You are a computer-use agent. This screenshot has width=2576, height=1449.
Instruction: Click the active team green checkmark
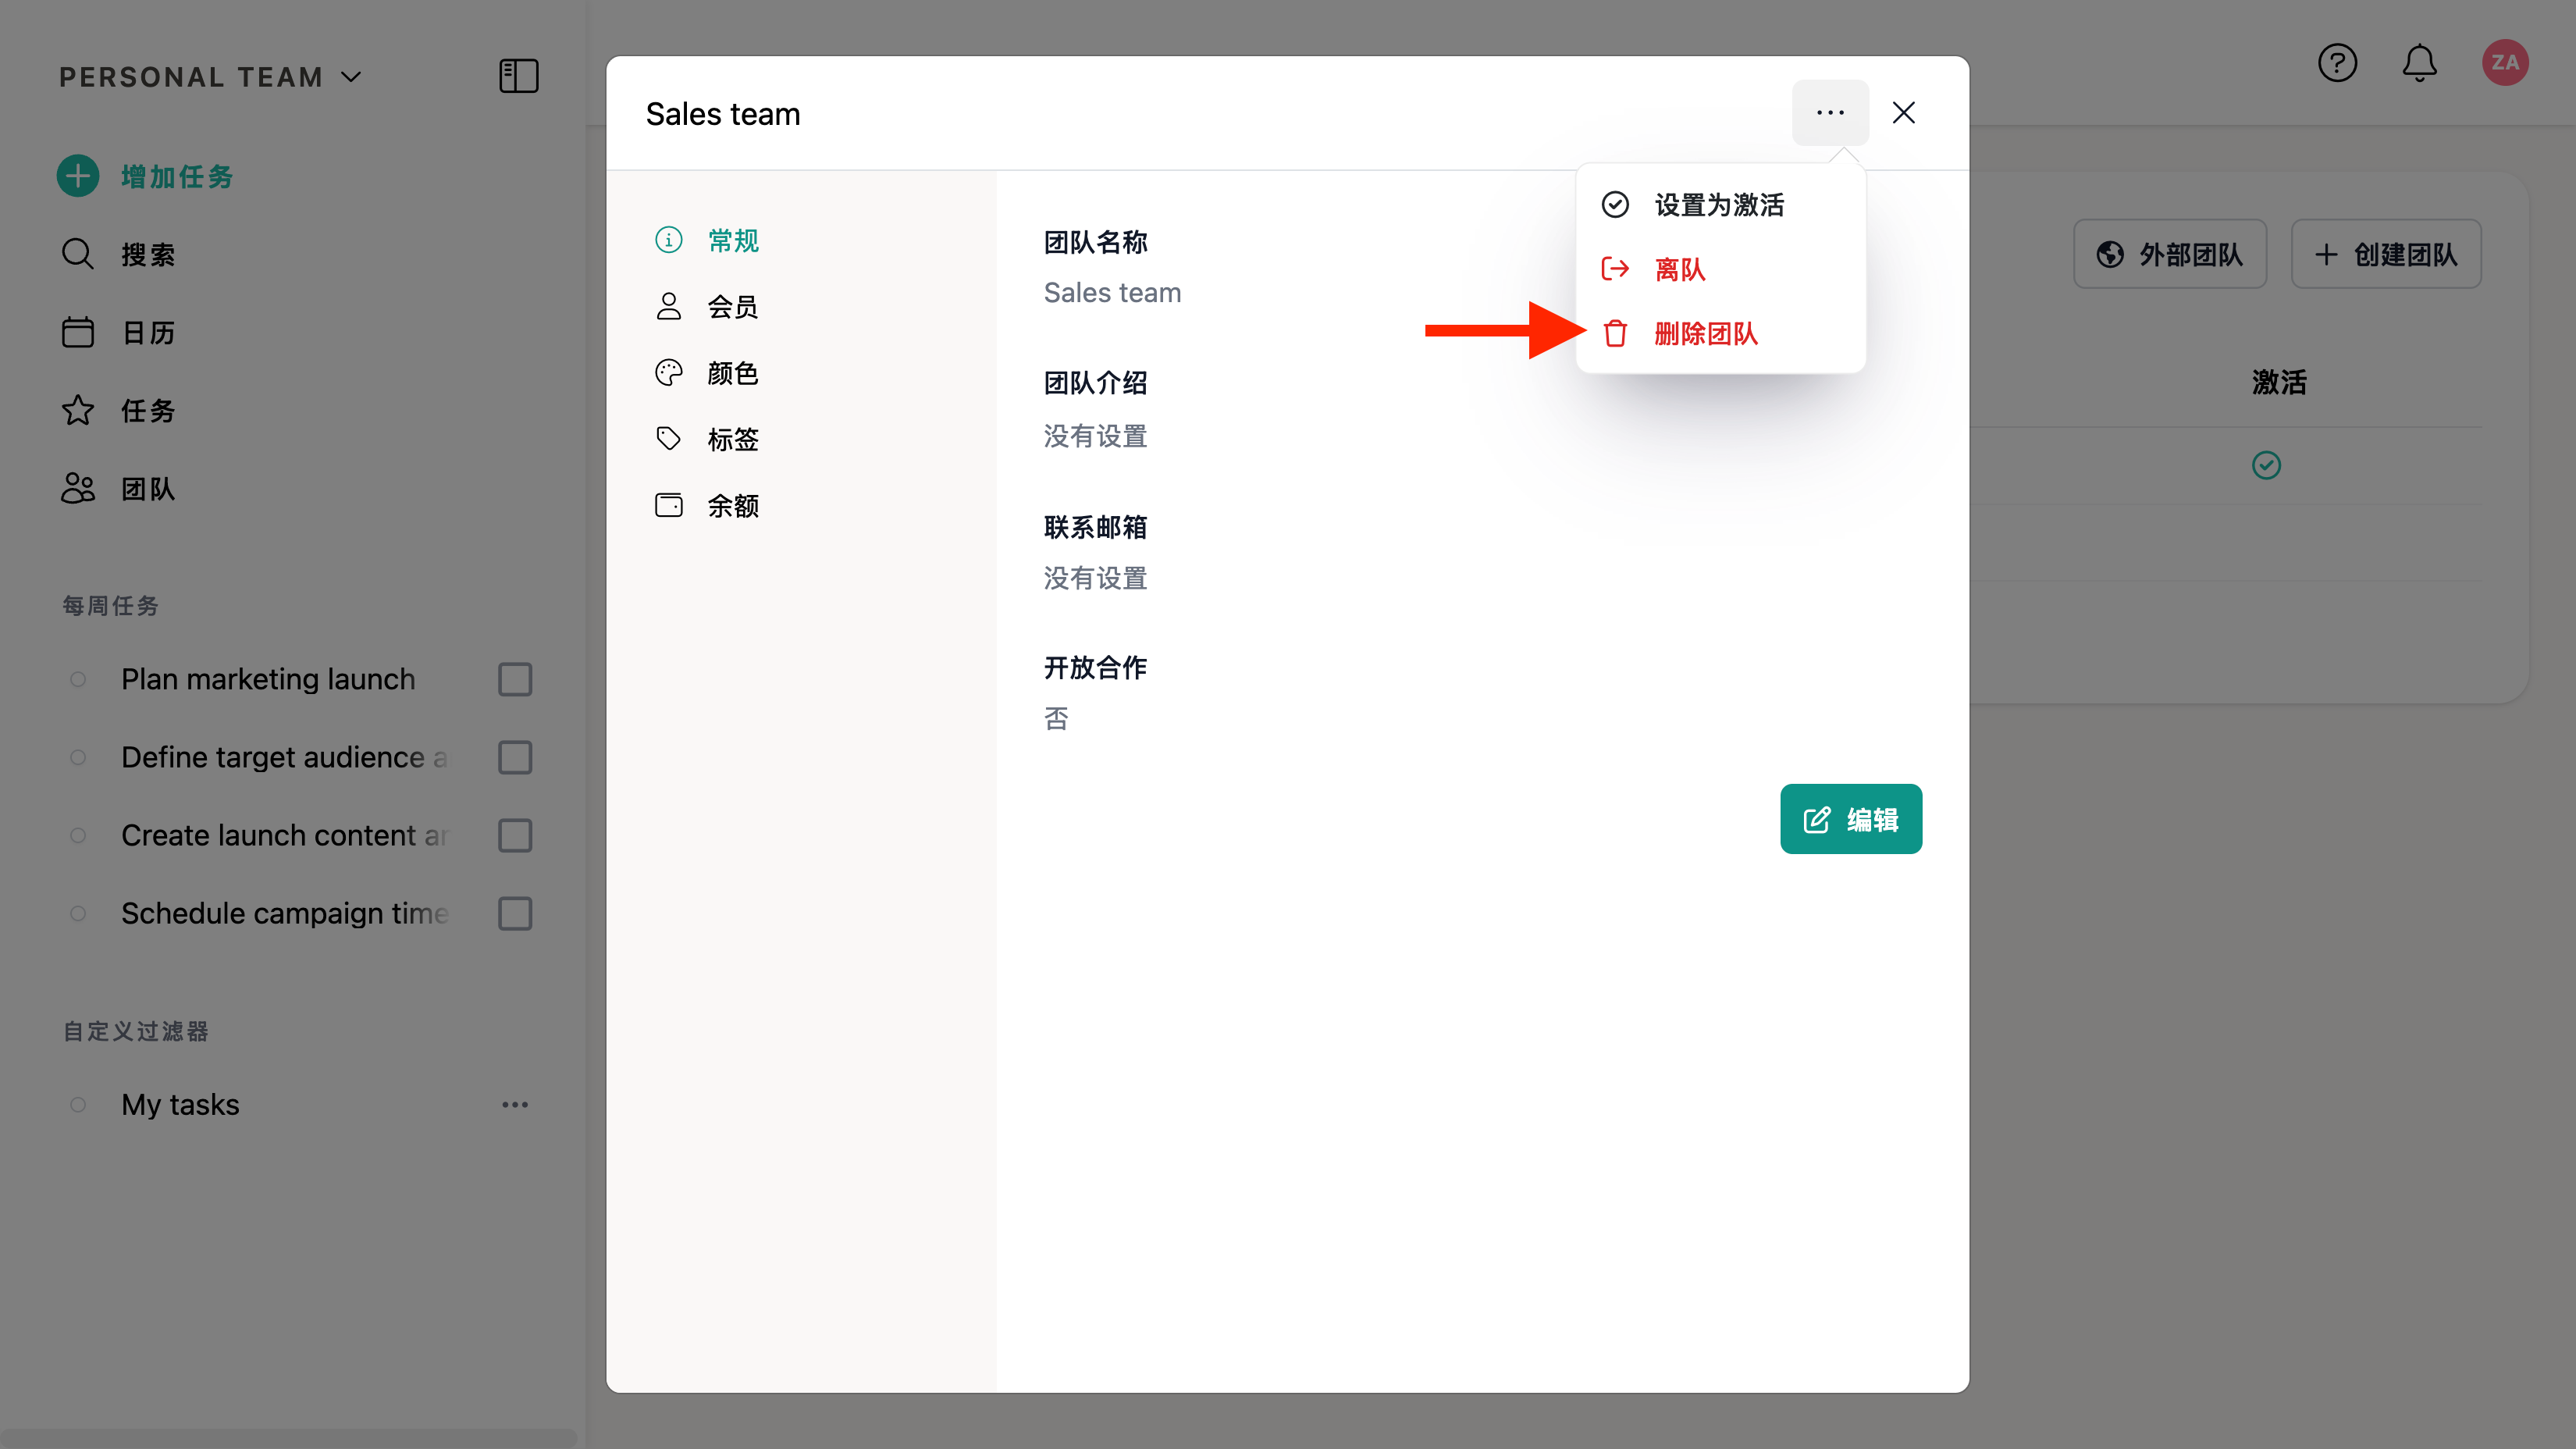tap(2266, 465)
